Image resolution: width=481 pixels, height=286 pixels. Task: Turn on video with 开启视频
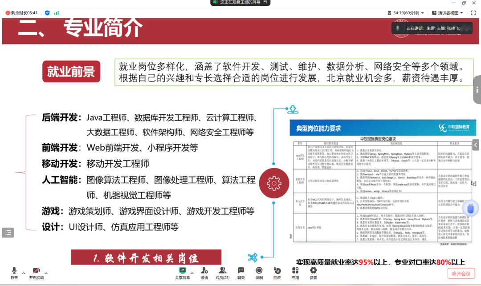pos(37,272)
